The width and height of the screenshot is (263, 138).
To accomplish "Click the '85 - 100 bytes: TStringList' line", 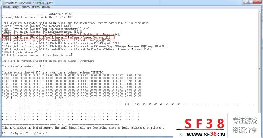I will [x=25, y=133].
